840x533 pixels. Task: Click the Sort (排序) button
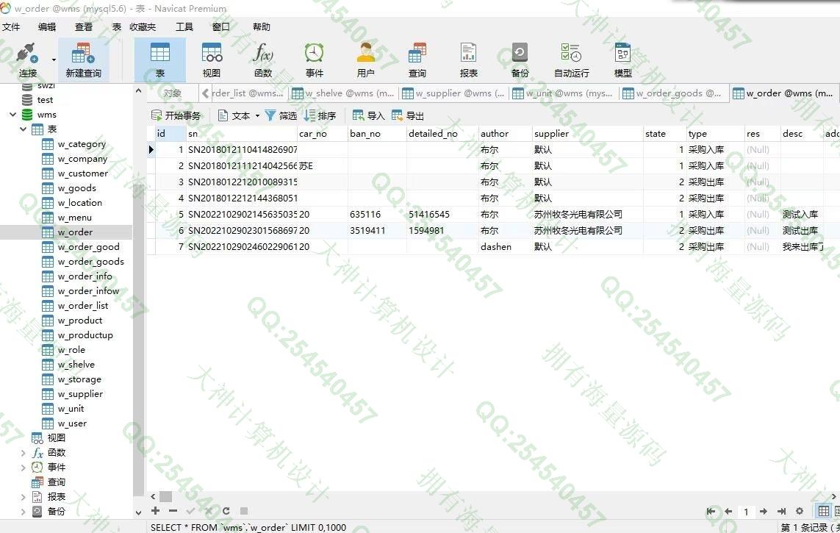pyautogui.click(x=320, y=115)
